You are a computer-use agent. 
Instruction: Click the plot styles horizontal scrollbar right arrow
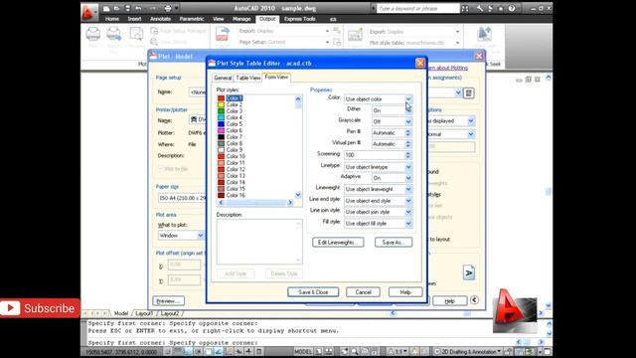[x=290, y=203]
